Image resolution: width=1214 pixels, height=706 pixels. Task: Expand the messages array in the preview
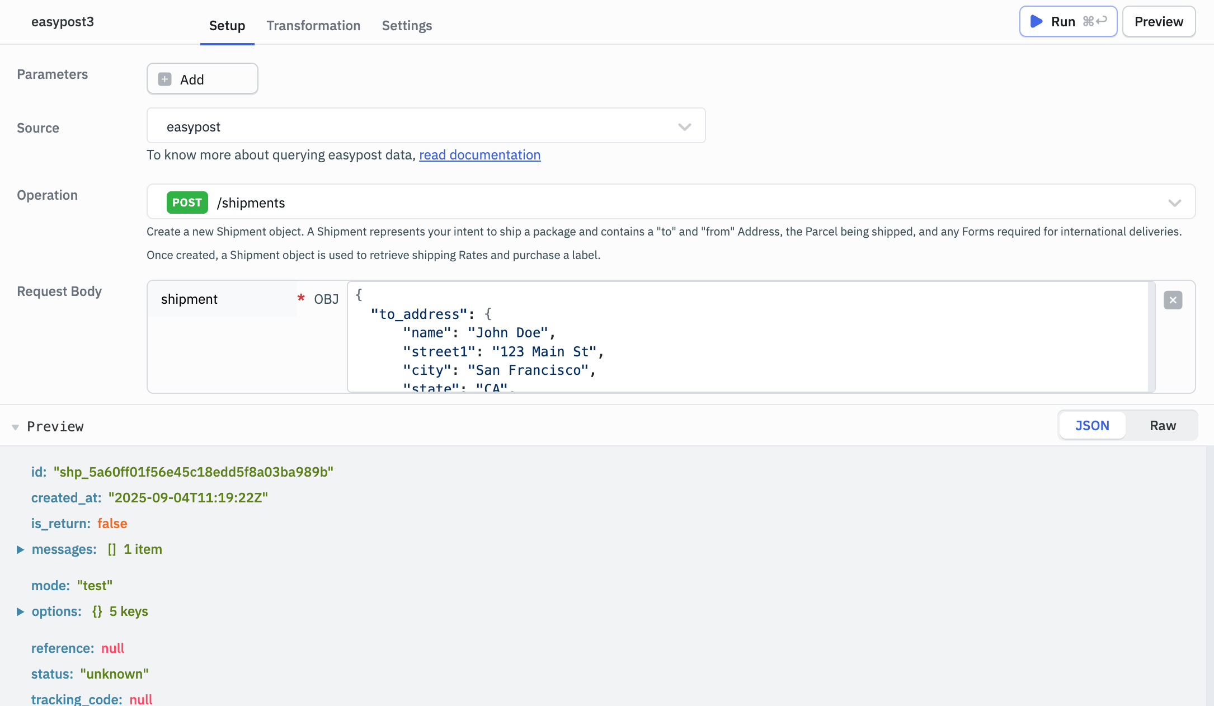coord(21,549)
